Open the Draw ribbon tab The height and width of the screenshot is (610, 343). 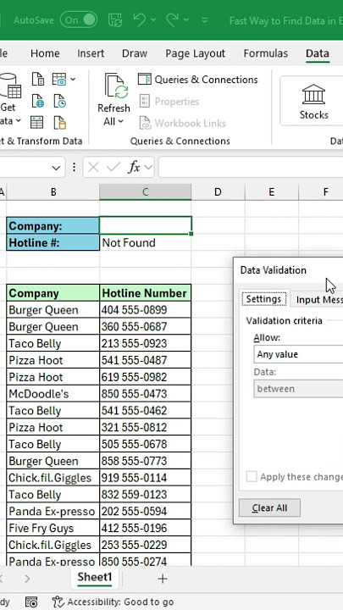pos(135,53)
